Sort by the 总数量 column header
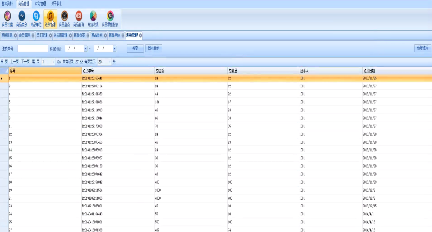 point(263,71)
